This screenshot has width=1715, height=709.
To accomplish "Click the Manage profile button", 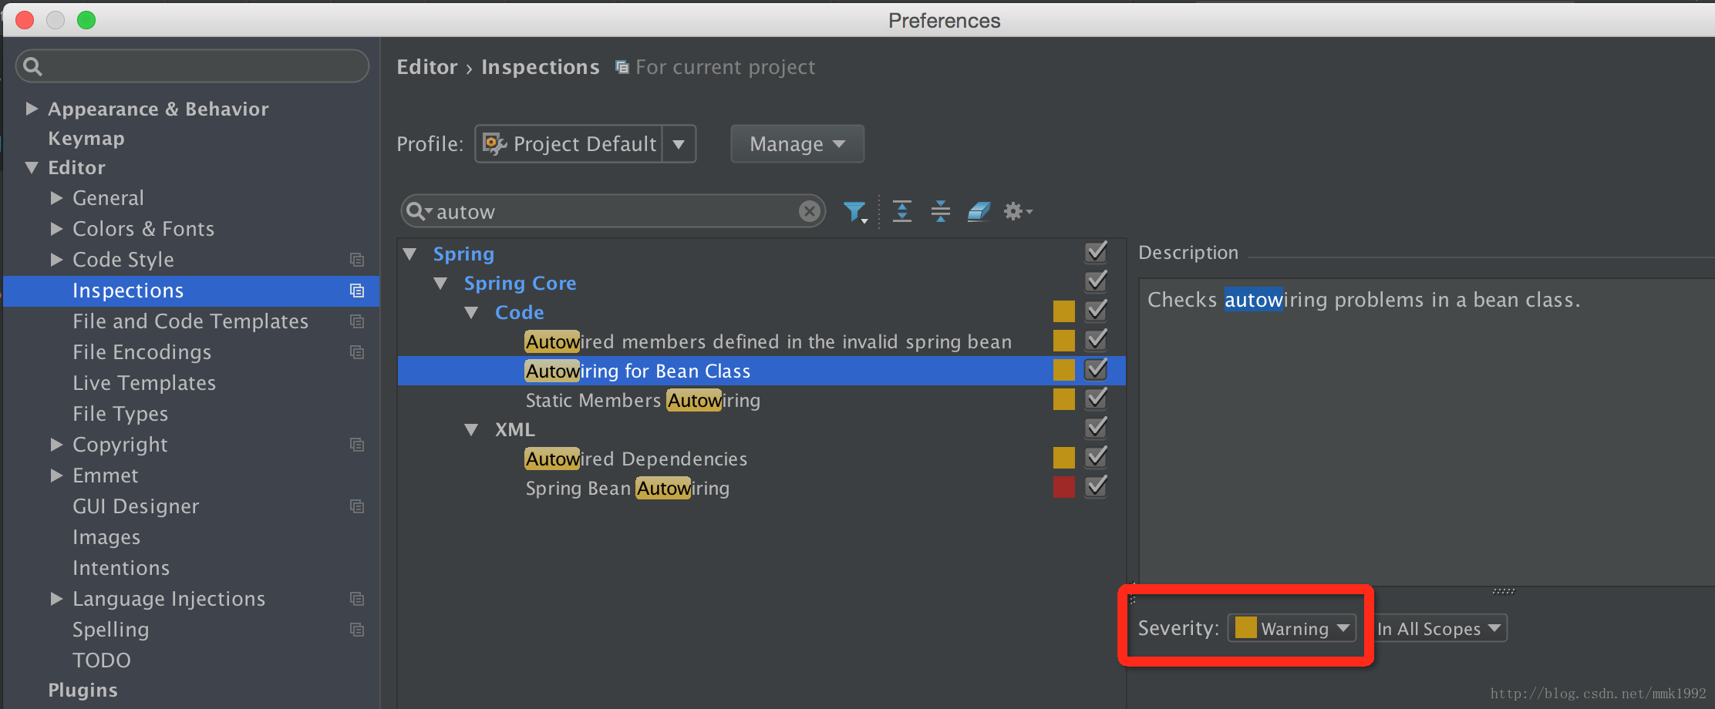I will point(797,144).
